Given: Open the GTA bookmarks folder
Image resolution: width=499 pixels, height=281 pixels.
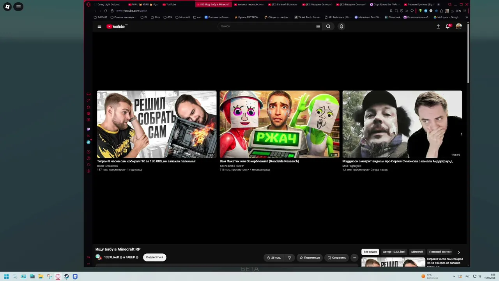Looking at the screenshot, I should [168, 18].
